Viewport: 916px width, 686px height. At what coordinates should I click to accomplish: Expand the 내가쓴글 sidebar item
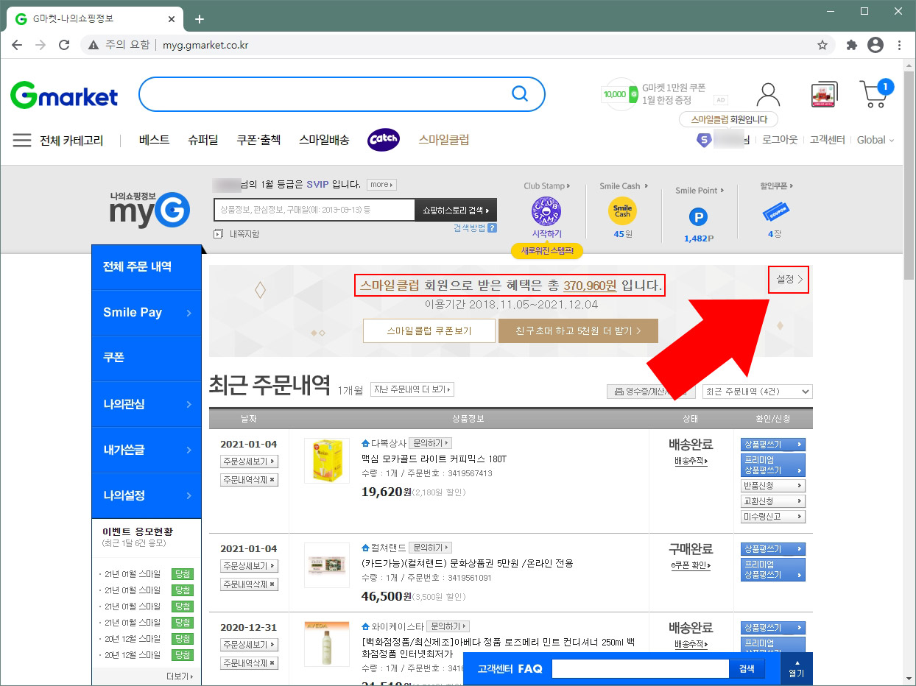tap(146, 450)
